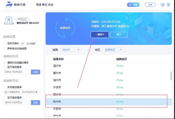Click 31ms latency of 湖州市
Viewport: 175px width, 119px height.
(x=120, y=80)
